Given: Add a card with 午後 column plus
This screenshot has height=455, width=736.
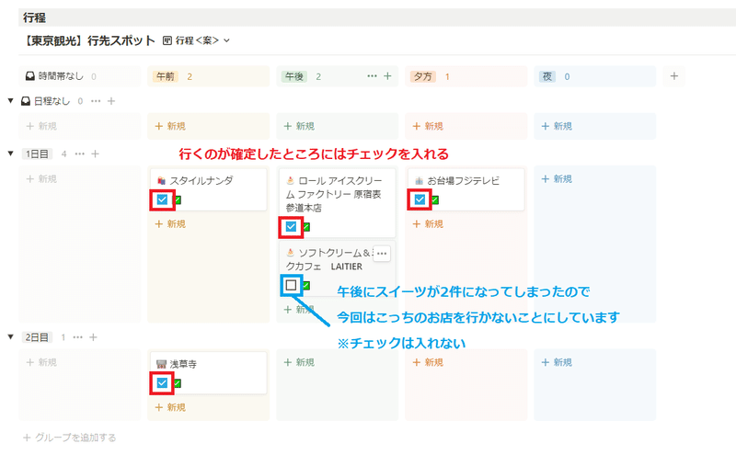Looking at the screenshot, I should (x=387, y=76).
